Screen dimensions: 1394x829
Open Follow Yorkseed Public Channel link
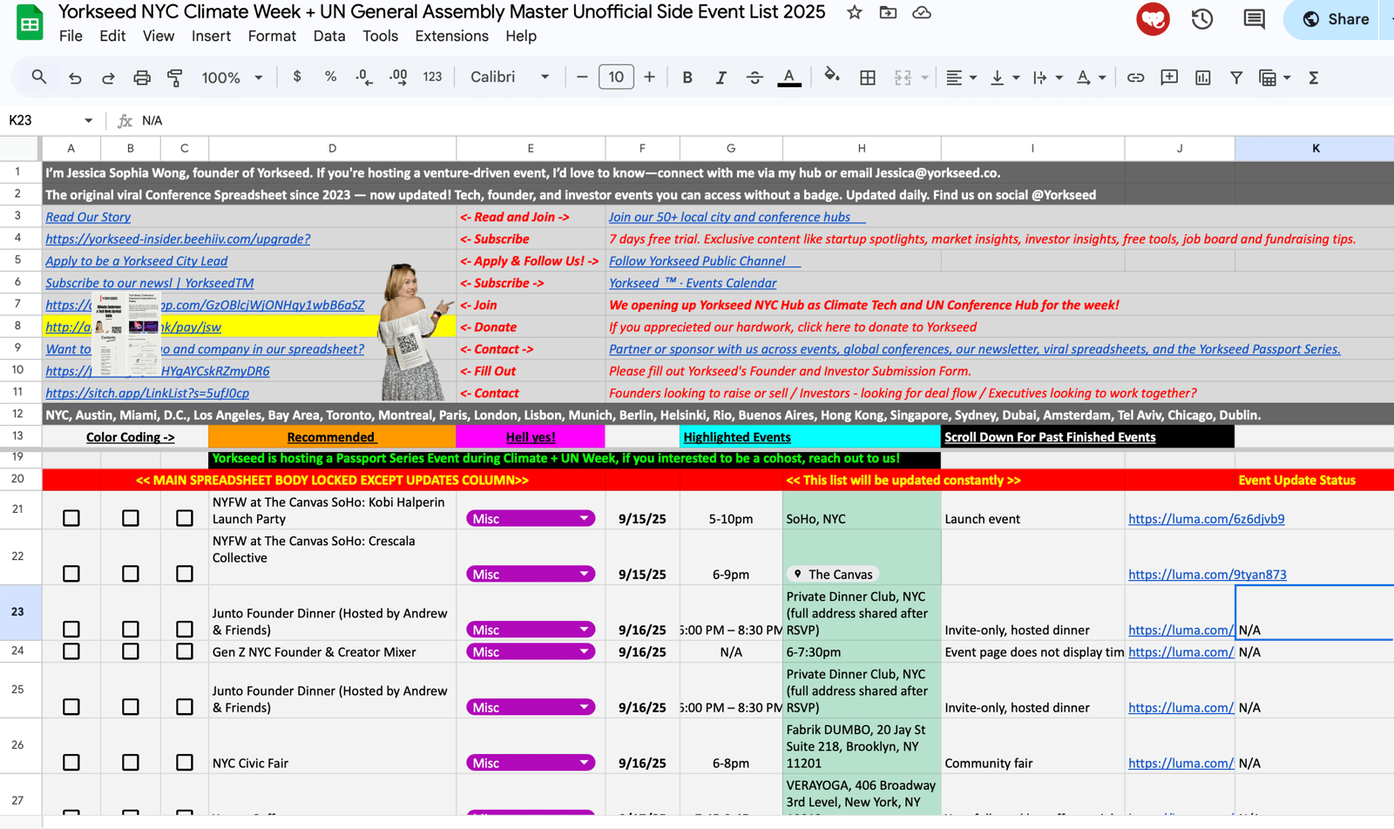tap(697, 260)
